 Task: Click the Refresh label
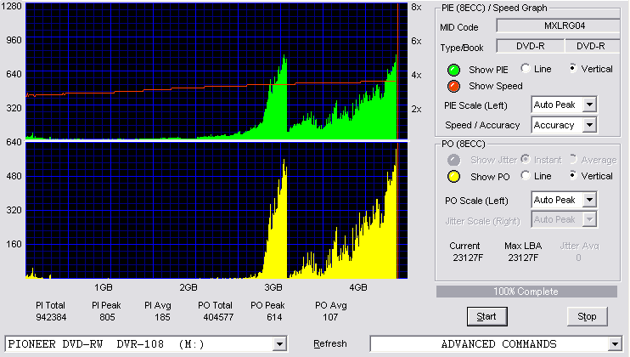pyautogui.click(x=330, y=343)
